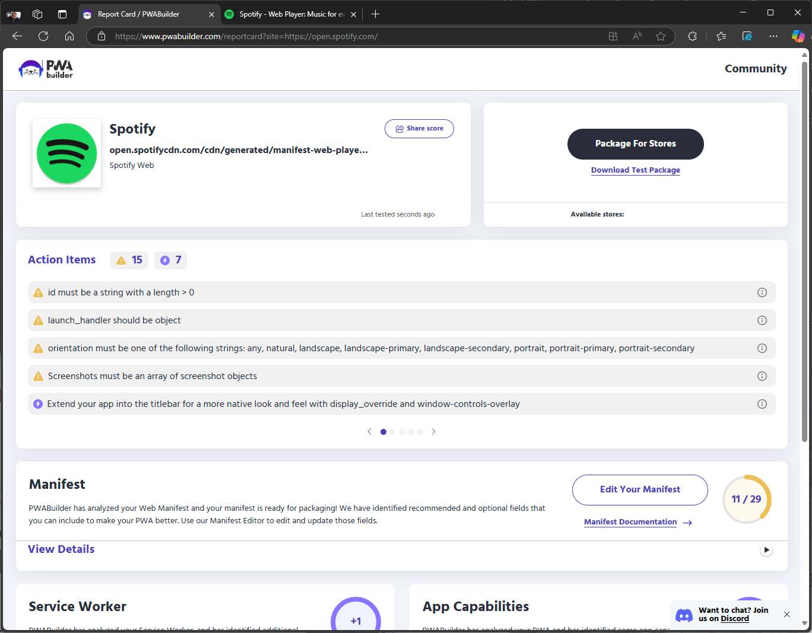Click the manifest URL text under Spotify
The height and width of the screenshot is (633, 812).
pyautogui.click(x=239, y=150)
